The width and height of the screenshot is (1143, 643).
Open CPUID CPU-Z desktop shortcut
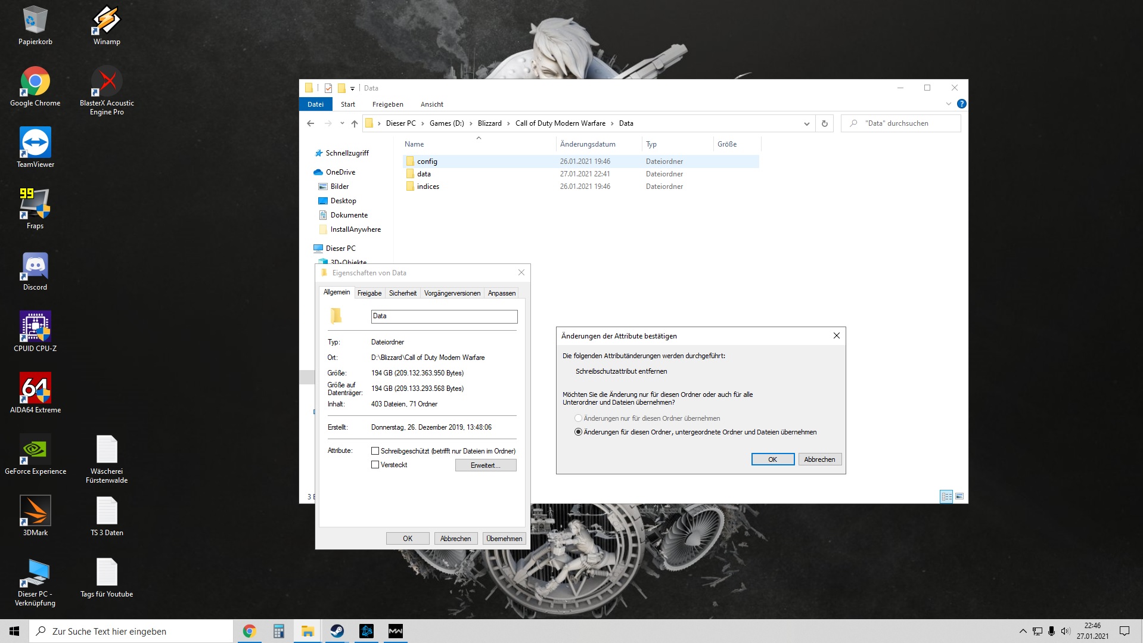click(x=35, y=332)
